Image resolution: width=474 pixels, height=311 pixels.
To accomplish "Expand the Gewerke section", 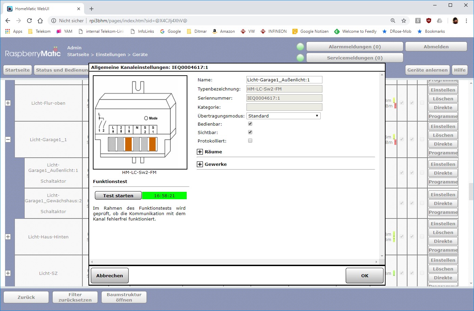I will tap(200, 164).
